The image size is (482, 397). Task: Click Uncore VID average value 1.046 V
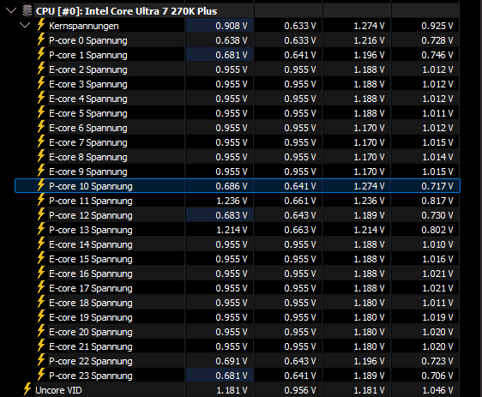437,390
